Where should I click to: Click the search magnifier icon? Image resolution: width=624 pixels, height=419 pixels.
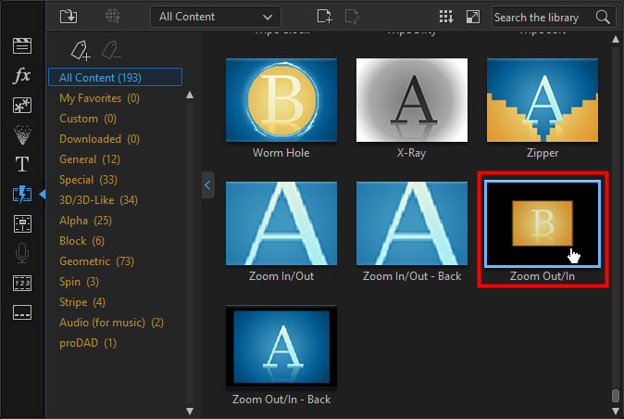click(603, 17)
